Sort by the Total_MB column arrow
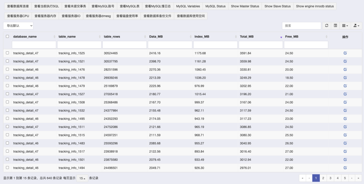Screen dimensions: 364x184 click(x=281, y=37)
